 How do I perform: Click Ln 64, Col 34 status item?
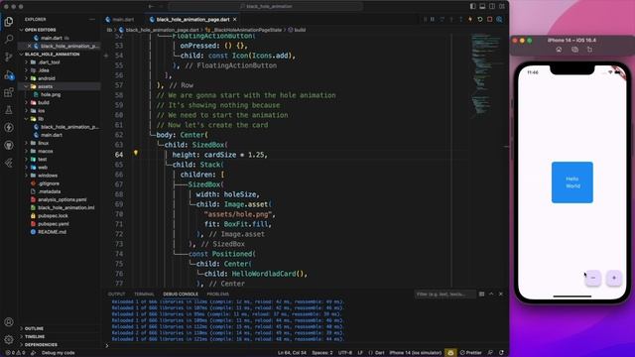pyautogui.click(x=292, y=353)
